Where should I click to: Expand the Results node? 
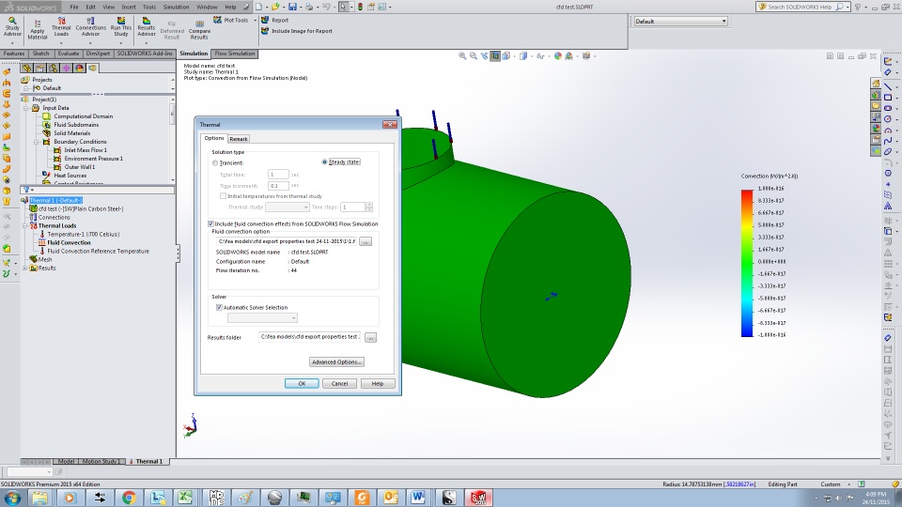(24, 269)
